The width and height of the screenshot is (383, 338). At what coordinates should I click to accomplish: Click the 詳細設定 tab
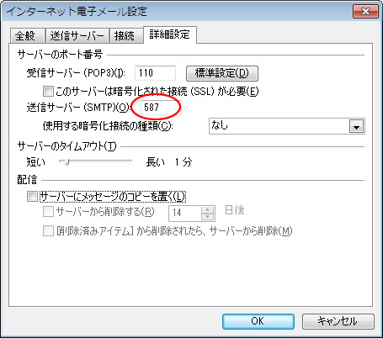[x=170, y=34]
